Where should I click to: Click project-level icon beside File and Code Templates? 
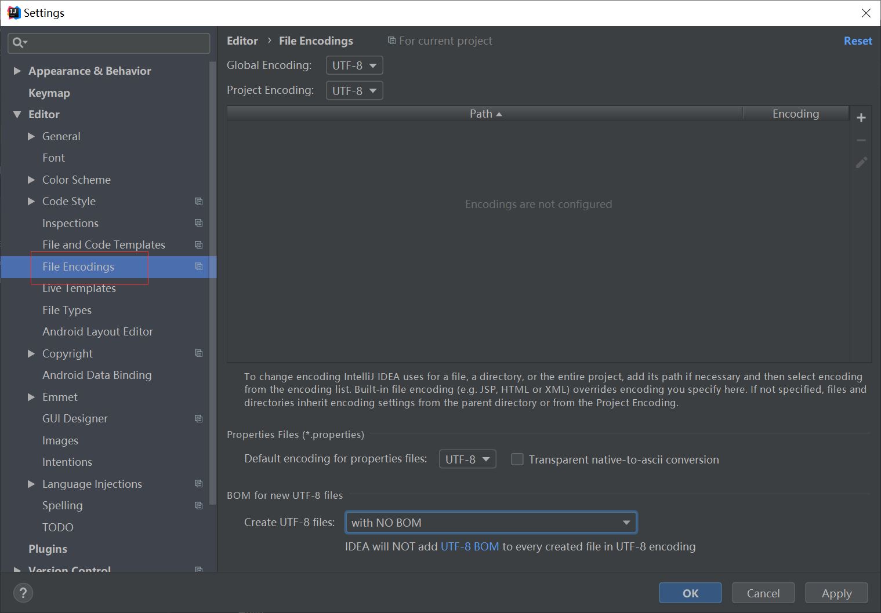point(199,245)
